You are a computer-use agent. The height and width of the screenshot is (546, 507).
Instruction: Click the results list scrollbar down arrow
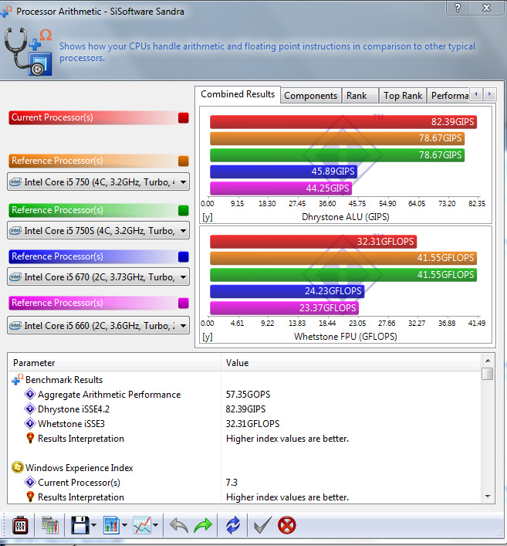click(x=488, y=497)
